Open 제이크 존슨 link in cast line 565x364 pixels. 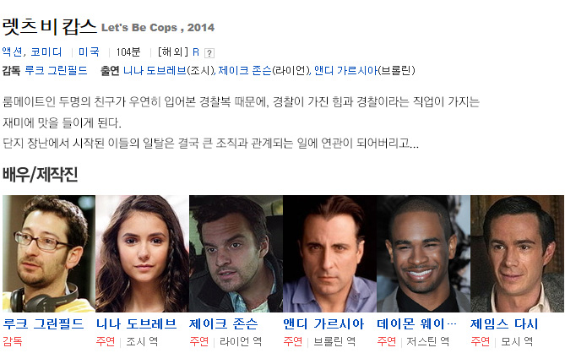[245, 70]
